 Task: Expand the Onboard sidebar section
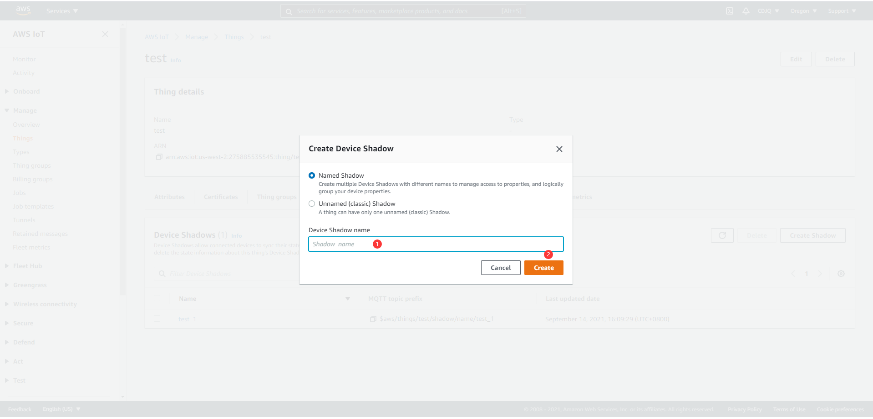7,91
